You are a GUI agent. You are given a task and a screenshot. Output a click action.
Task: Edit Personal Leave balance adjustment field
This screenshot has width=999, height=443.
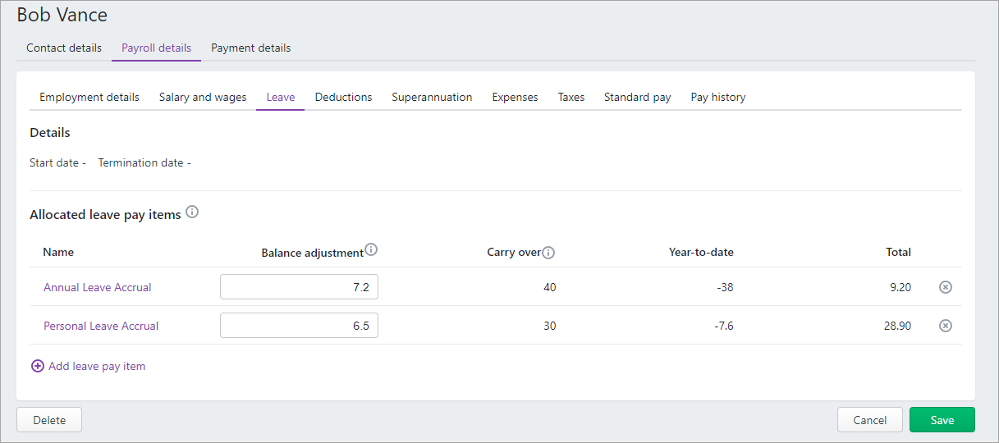click(299, 326)
